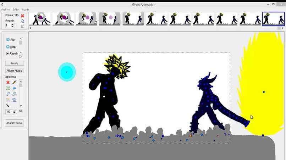The image size is (286, 160).
Task: Open the figure color icon
Action: click(8, 100)
